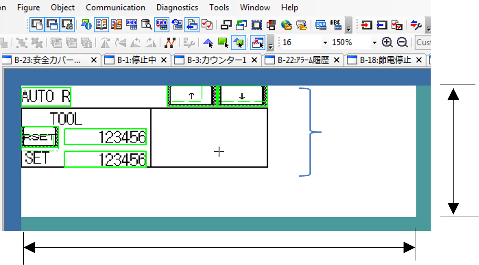Open the Diagnostics menu
Image resolution: width=479 pixels, height=265 pixels.
tap(177, 7)
